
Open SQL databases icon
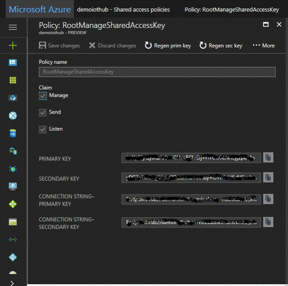(13, 133)
